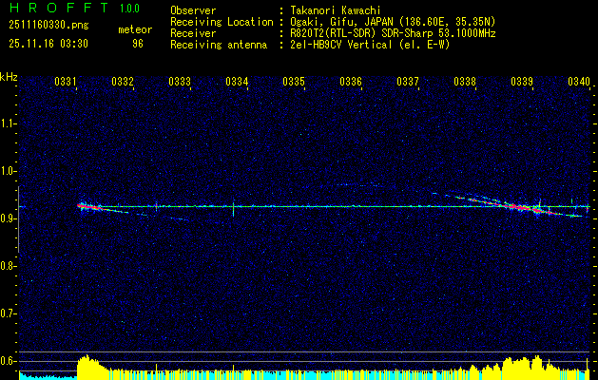This screenshot has width=598, height=380.
Task: Click the kHz axis unit label
Action: tap(9, 77)
